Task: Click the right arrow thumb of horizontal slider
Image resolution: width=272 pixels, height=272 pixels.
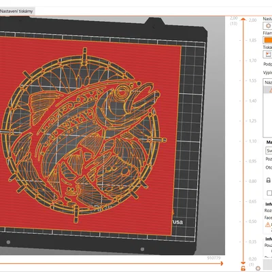Action: click(221, 263)
